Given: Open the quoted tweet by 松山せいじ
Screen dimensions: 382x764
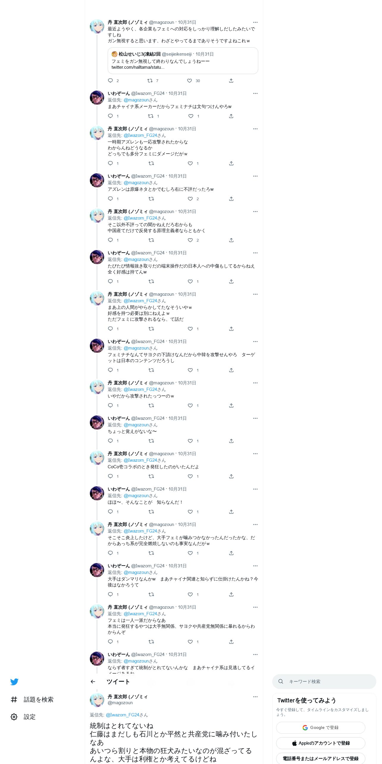Looking at the screenshot, I should click(183, 61).
